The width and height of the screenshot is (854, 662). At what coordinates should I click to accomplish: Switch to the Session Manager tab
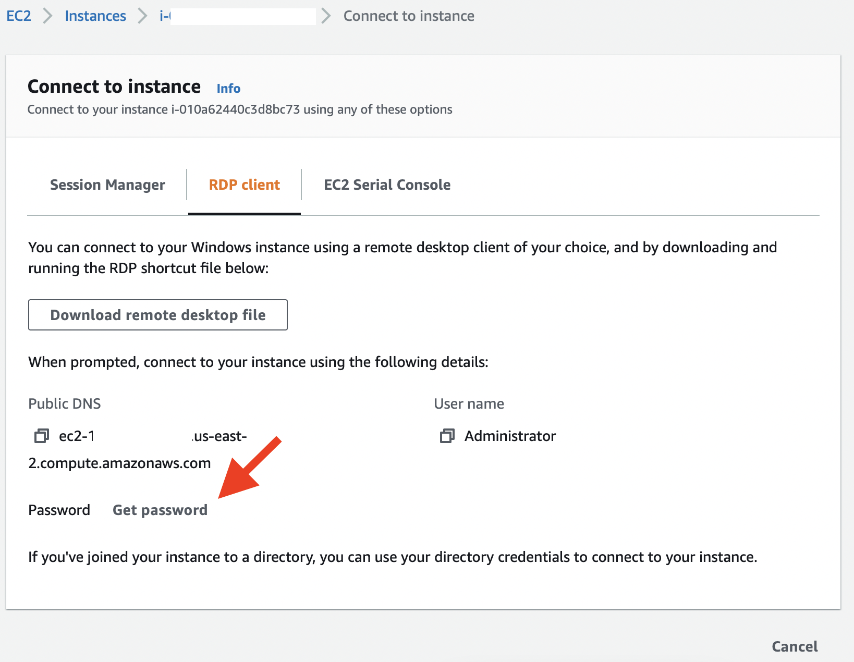[x=107, y=185]
